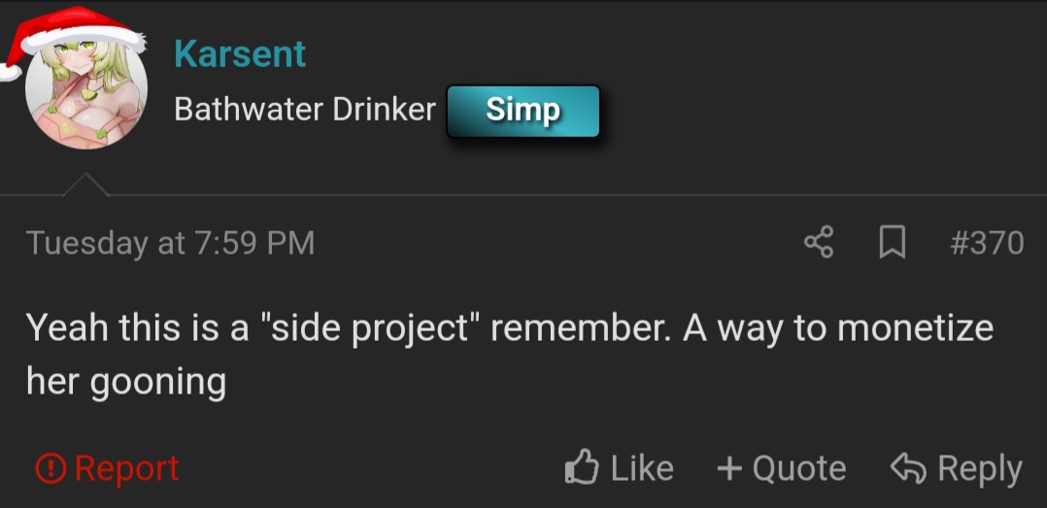Bookmark this post with the bookmark icon

coord(892,242)
